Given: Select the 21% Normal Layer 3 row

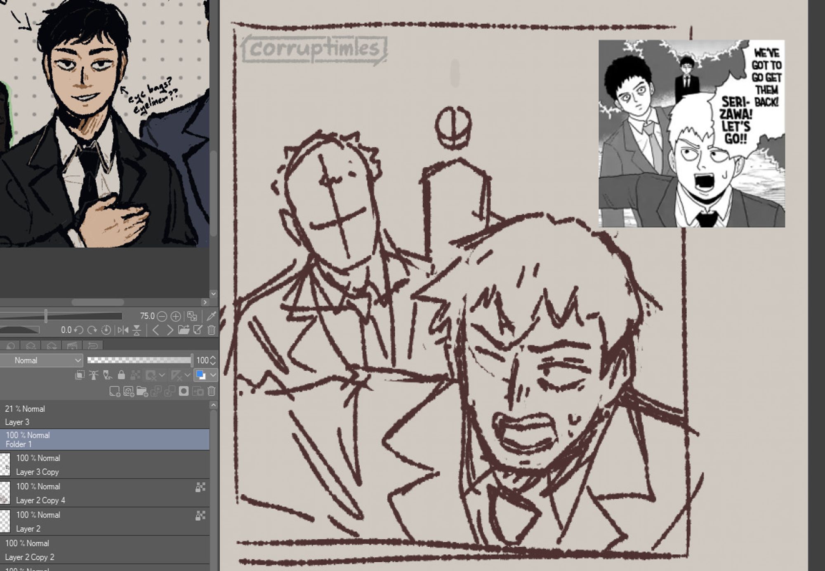Looking at the screenshot, I should pos(105,415).
